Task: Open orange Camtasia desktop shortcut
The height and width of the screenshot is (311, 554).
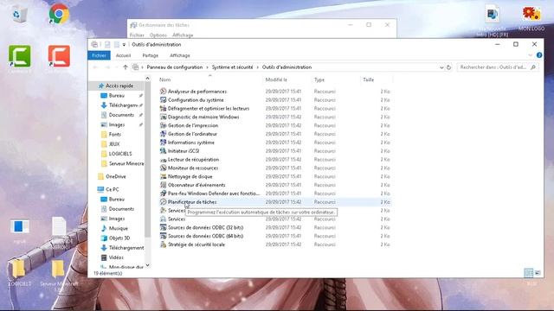Action: coord(59,56)
